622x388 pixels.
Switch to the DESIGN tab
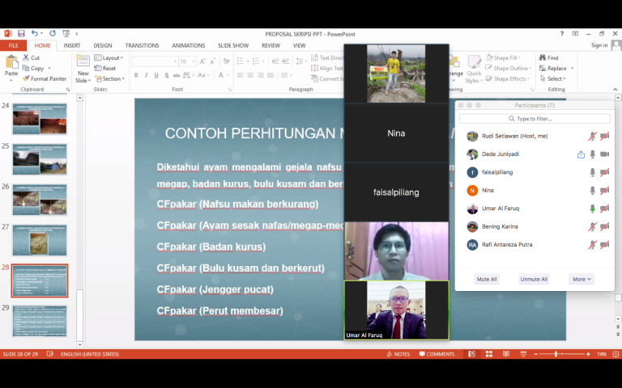103,45
